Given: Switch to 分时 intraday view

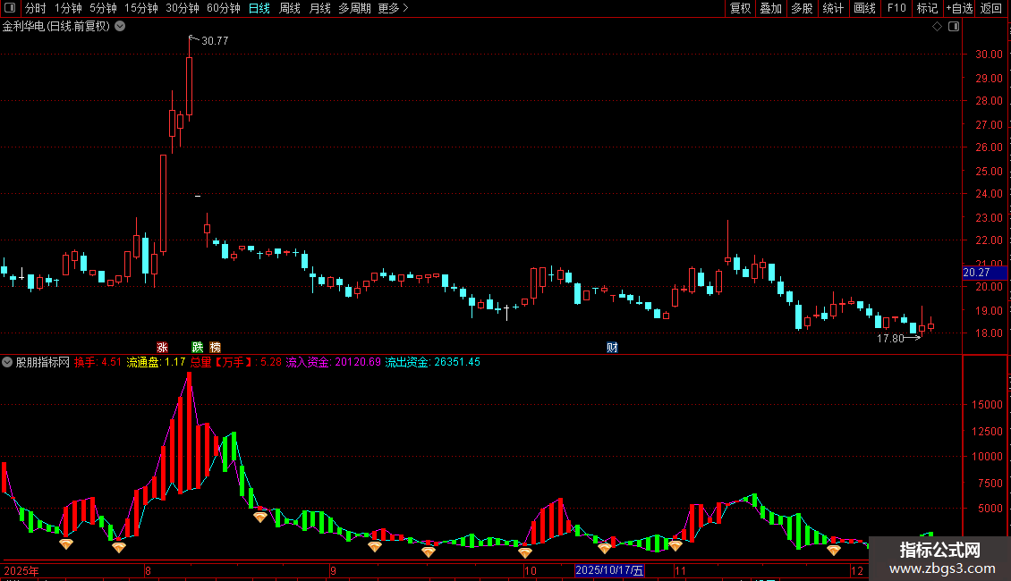Looking at the screenshot, I should coord(35,8).
